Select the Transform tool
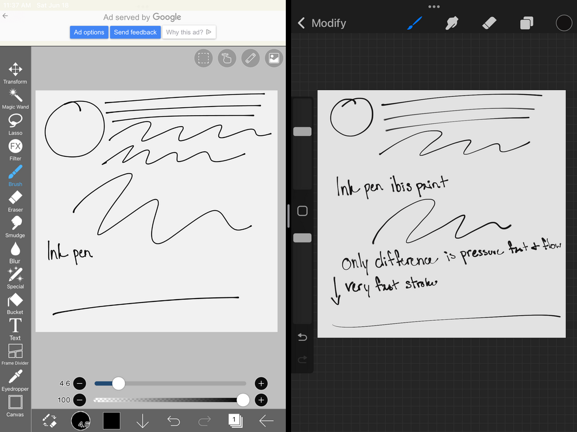The width and height of the screenshot is (577, 432). coord(15,73)
